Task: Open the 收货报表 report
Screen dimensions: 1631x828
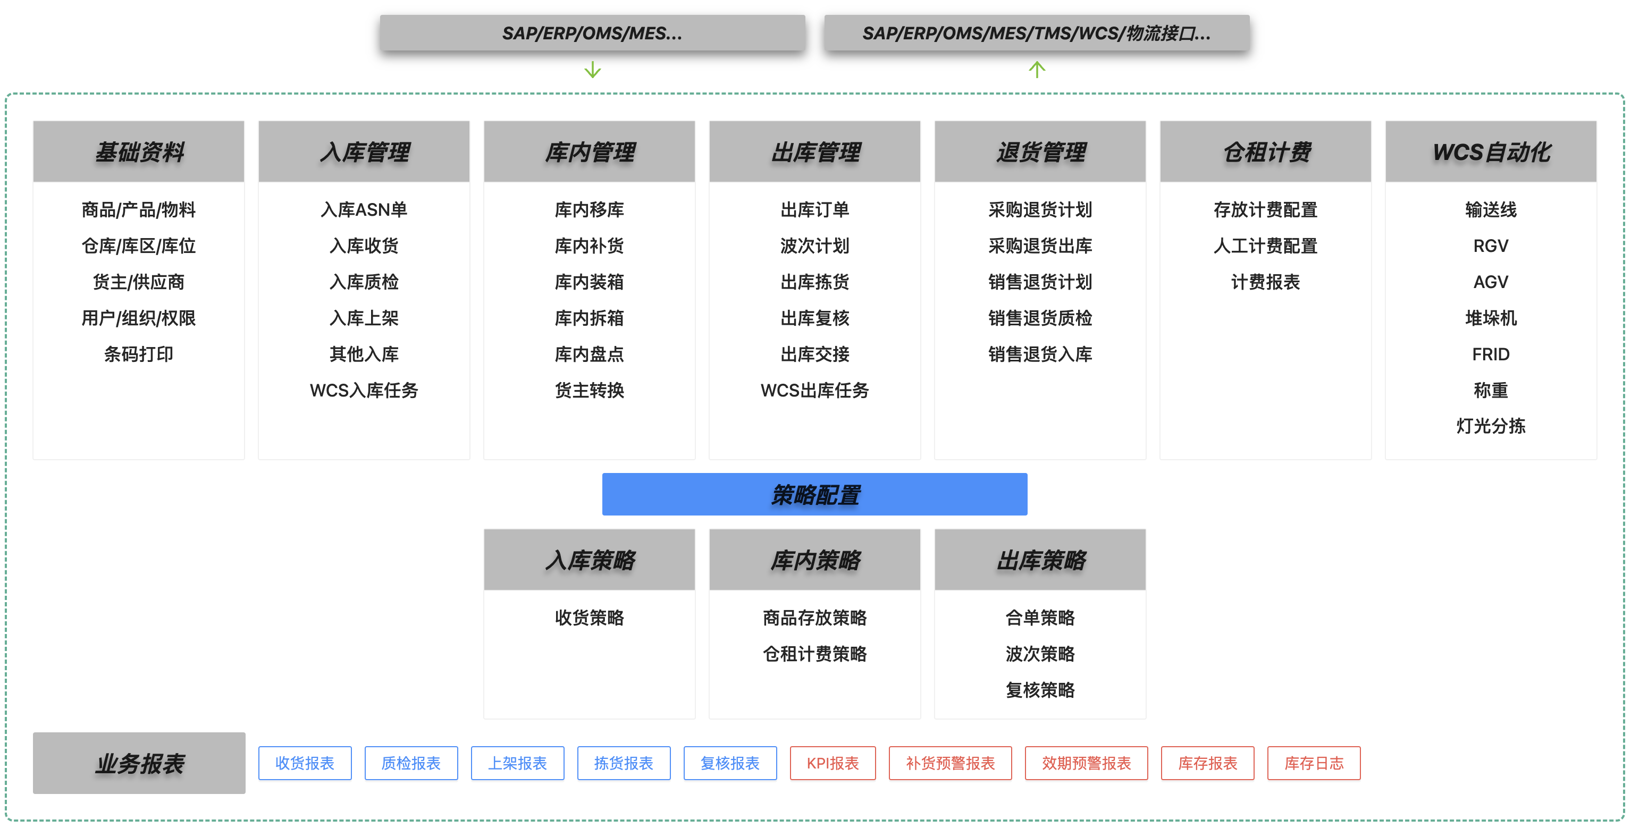Action: tap(305, 764)
